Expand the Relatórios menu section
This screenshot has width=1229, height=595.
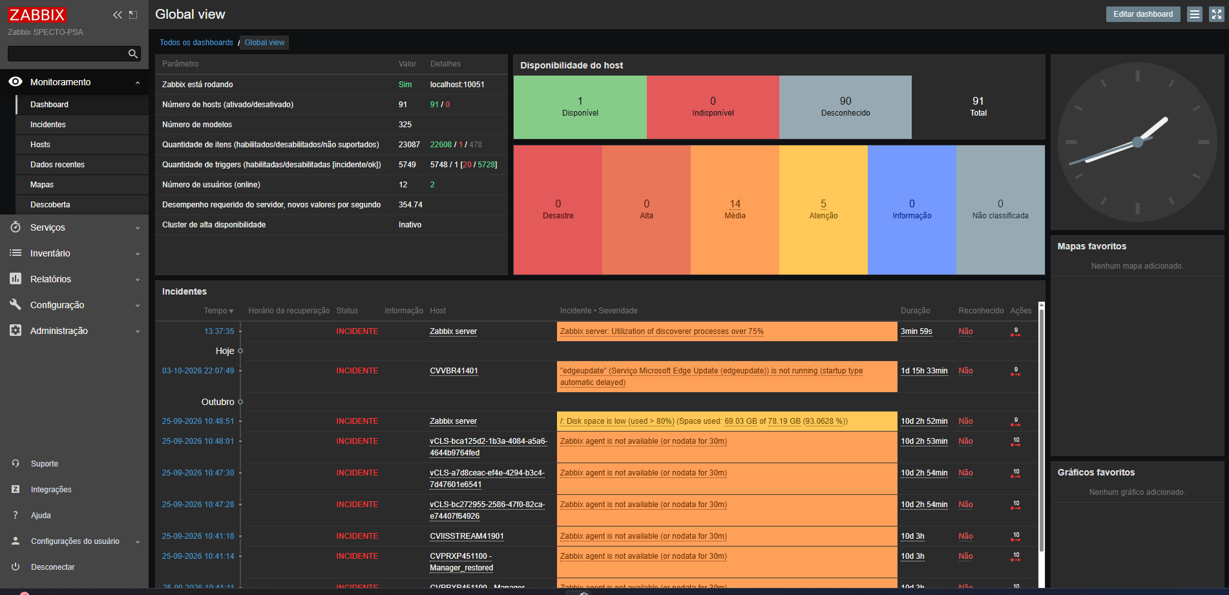coord(138,279)
